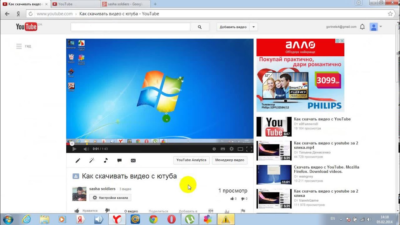
Task: Close the АЛЛО advertisement with X
Action: coord(342,41)
